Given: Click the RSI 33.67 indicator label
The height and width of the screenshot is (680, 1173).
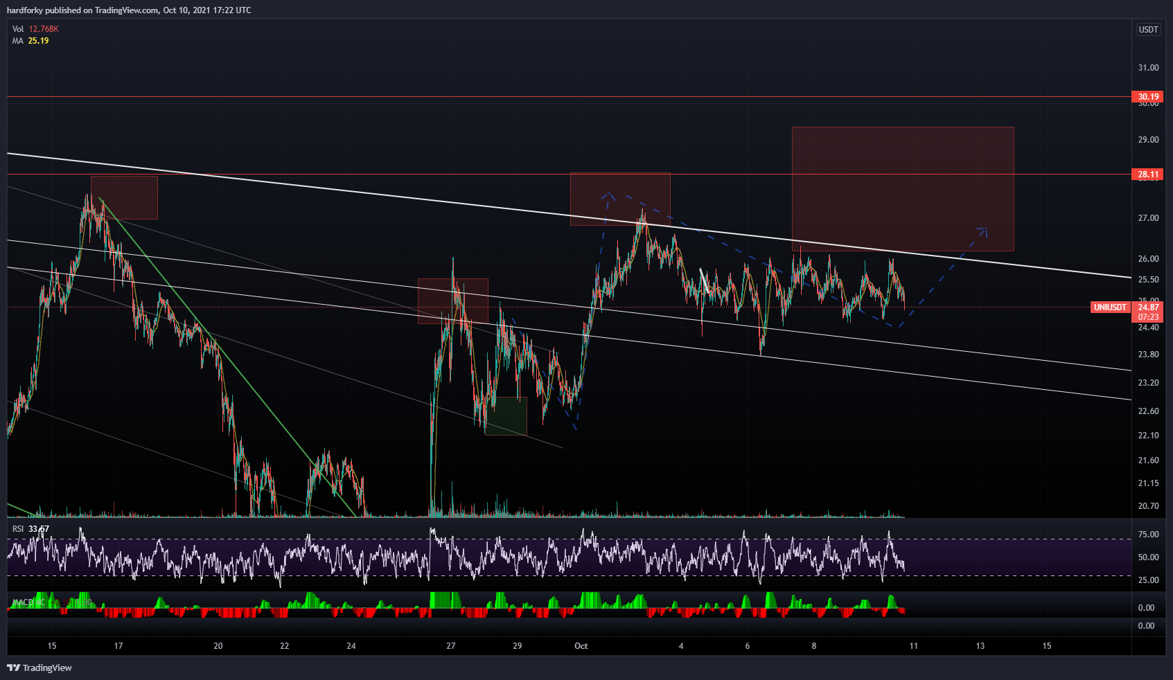Looking at the screenshot, I should 30,529.
